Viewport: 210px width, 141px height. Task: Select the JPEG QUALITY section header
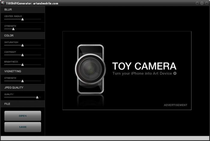tap(23, 87)
